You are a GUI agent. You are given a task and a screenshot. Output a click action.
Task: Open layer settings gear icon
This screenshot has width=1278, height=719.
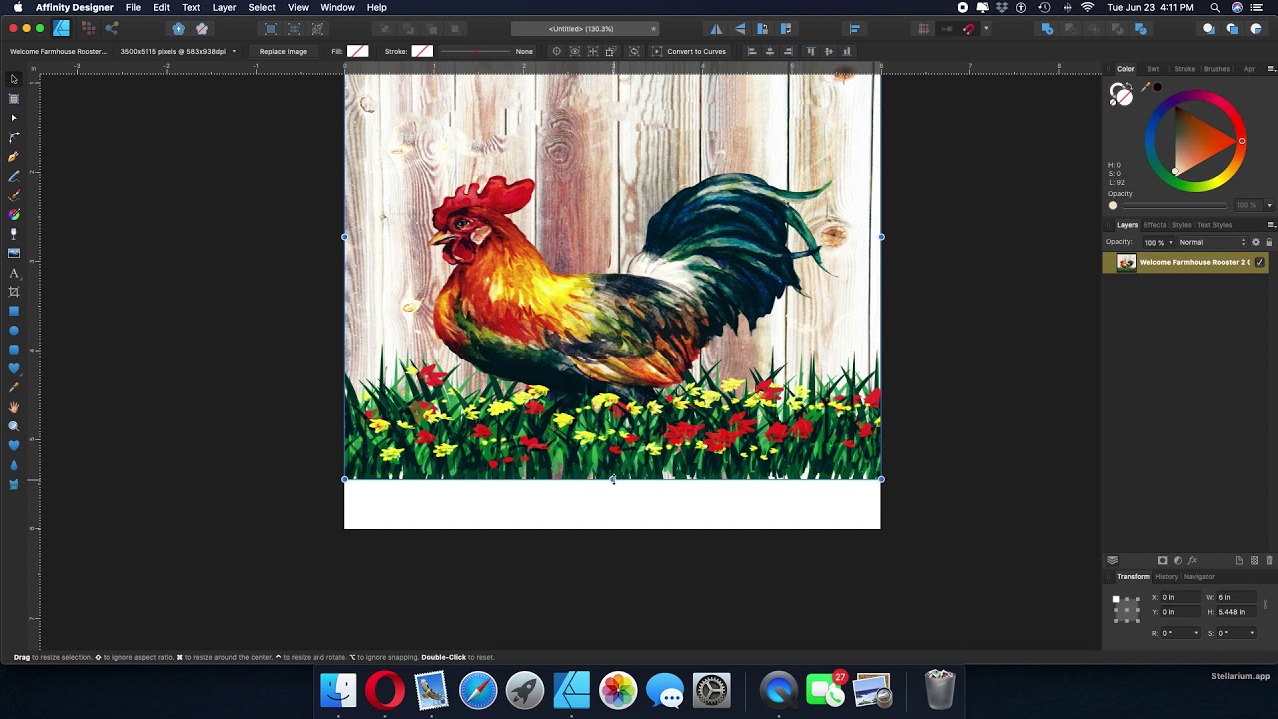tap(1256, 242)
